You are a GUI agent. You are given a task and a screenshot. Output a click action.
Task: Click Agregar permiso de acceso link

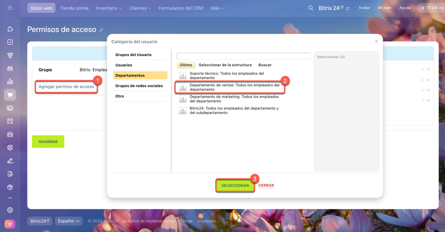[x=66, y=87]
